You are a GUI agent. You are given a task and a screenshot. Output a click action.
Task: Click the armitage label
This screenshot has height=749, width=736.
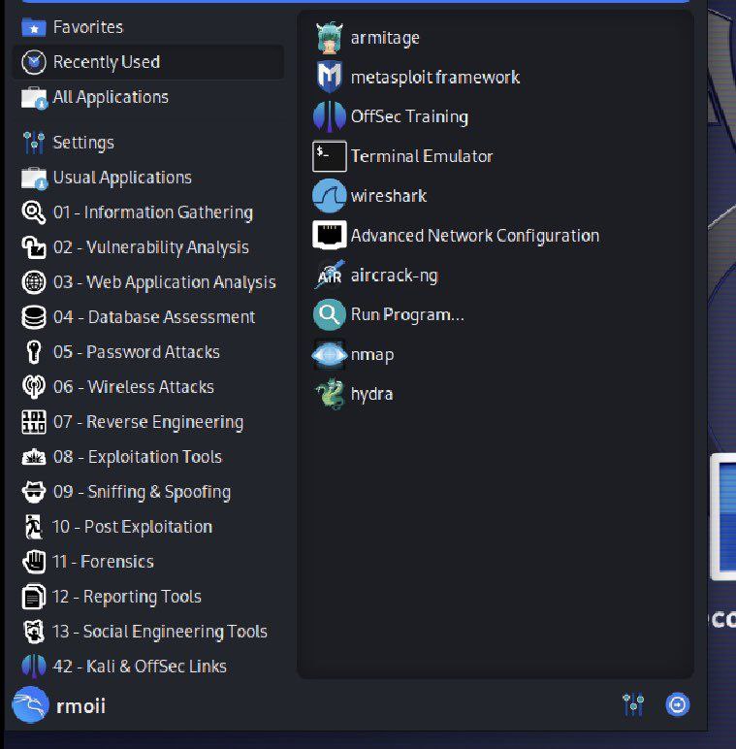pyautogui.click(x=385, y=38)
